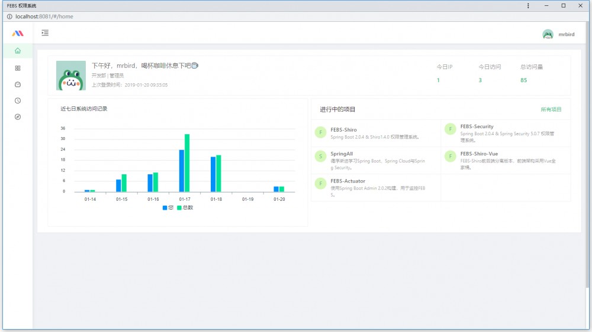Image resolution: width=592 pixels, height=332 pixels.
Task: Maximize the FEBS window
Action: [564, 6]
